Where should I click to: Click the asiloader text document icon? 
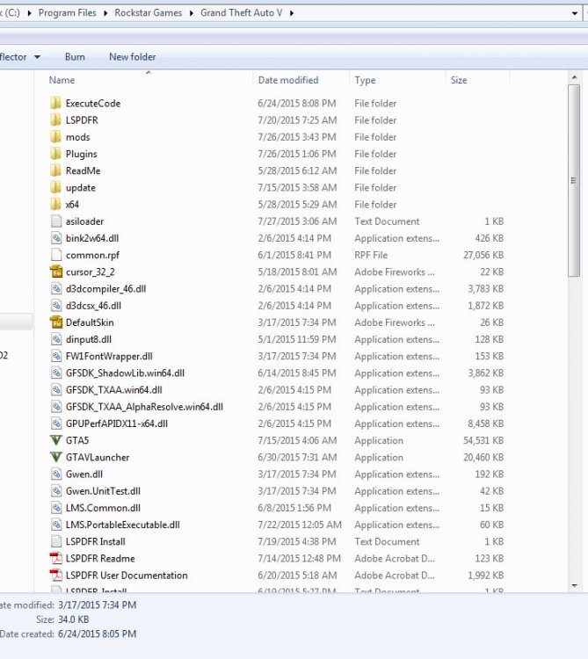click(x=56, y=221)
